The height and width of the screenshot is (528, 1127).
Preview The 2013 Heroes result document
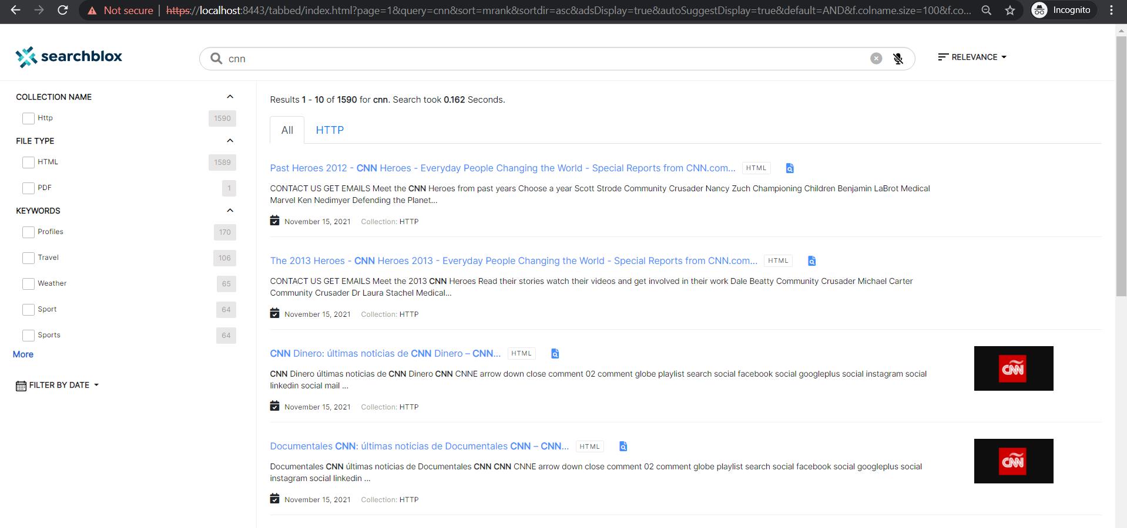coord(811,261)
